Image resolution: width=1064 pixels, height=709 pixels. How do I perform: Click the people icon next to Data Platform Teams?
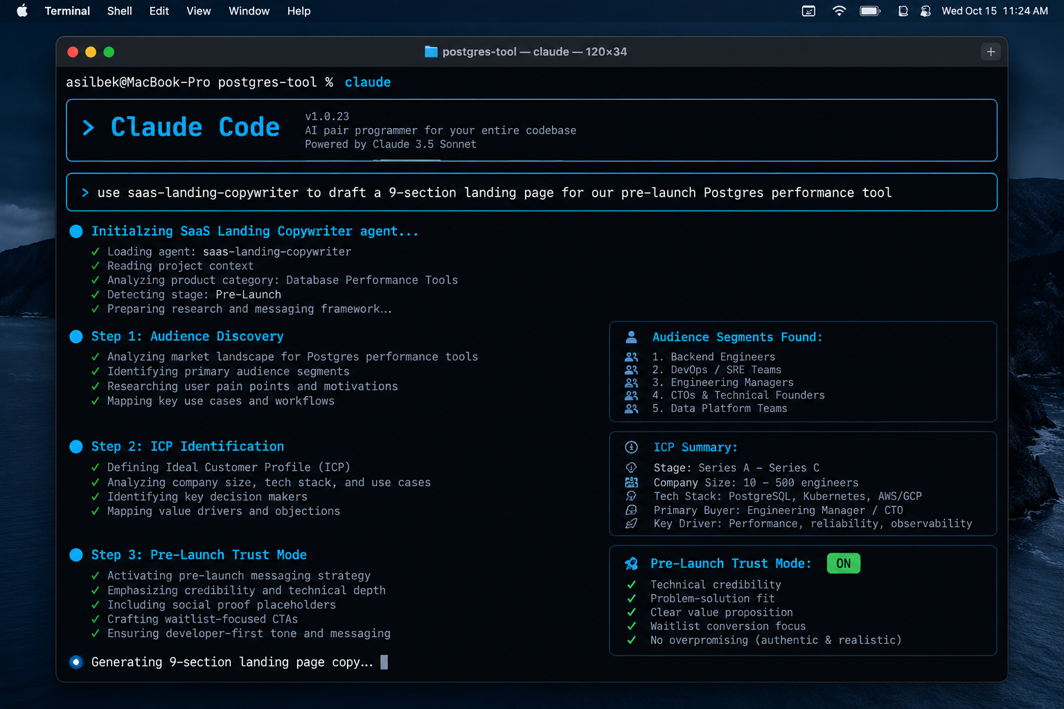pyautogui.click(x=631, y=409)
